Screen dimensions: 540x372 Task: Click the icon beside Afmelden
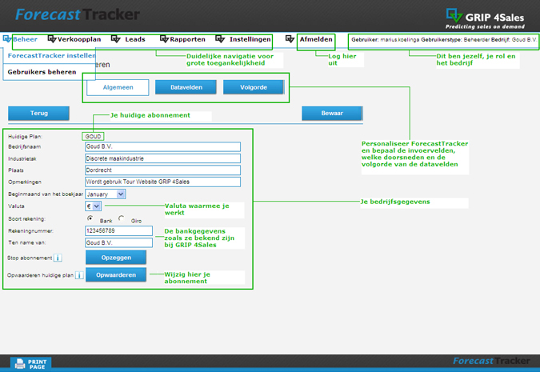[290, 39]
